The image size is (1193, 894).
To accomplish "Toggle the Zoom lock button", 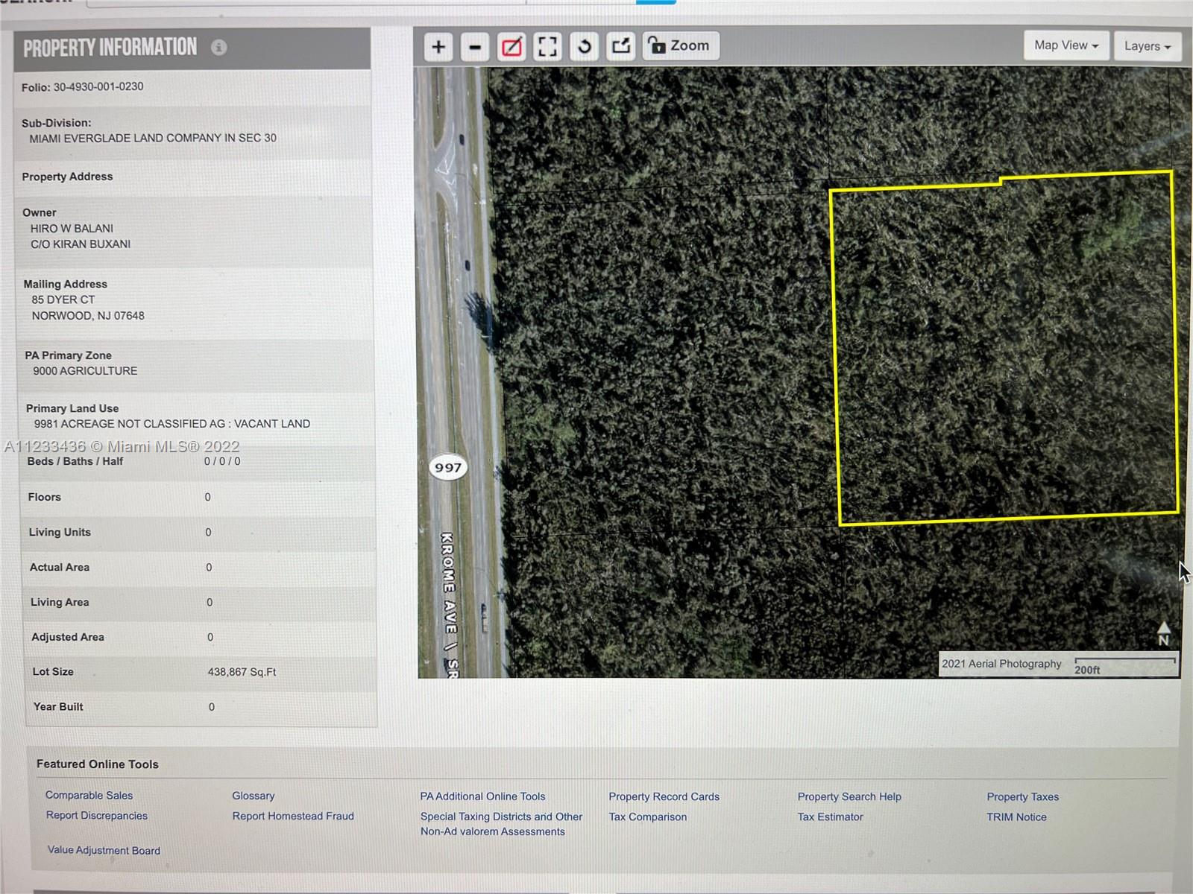I will click(x=680, y=45).
